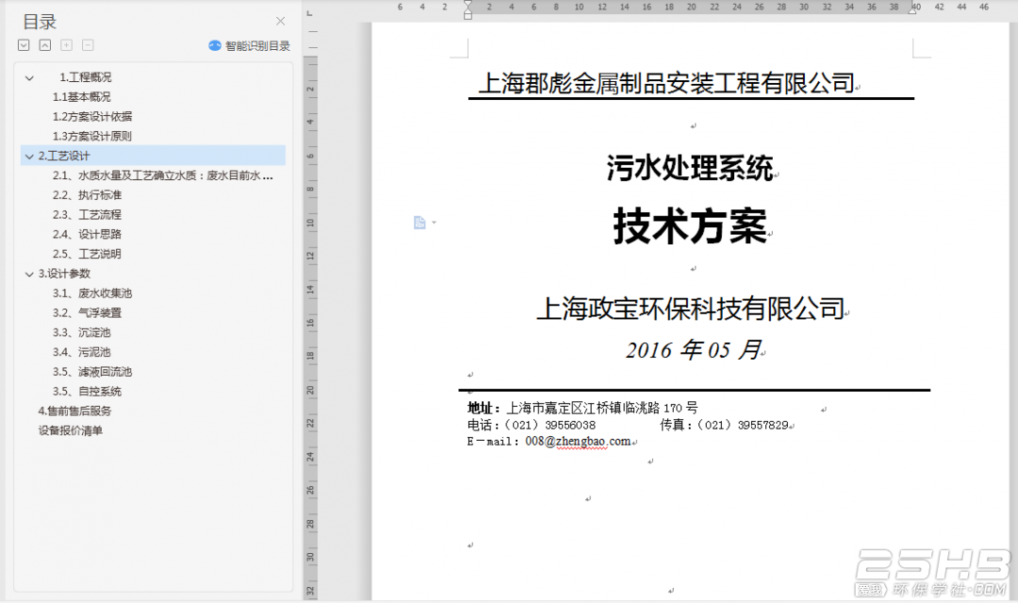Jump to 设备报价清单 outline entry

[70, 430]
